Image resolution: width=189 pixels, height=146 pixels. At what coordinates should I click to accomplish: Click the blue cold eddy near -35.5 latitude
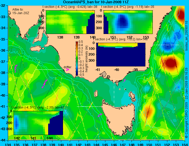168,46
